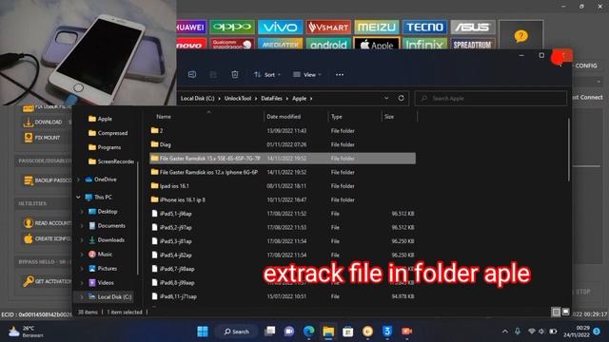This screenshot has height=342, width=609.
Task: Select the folder named 2
Action: pyautogui.click(x=283, y=131)
